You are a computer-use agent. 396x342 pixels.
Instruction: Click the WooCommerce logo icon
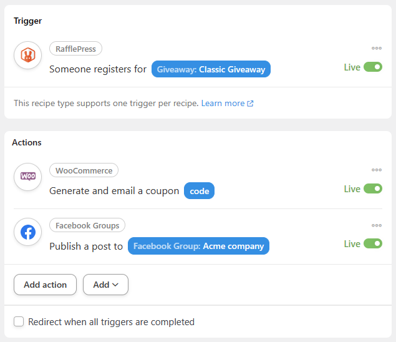click(27, 177)
